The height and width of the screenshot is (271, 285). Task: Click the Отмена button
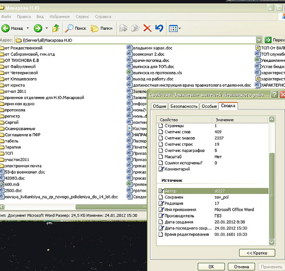tap(241, 266)
